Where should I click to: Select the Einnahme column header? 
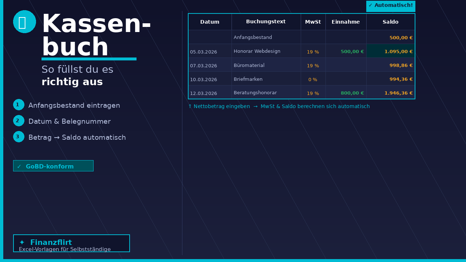[346, 22]
